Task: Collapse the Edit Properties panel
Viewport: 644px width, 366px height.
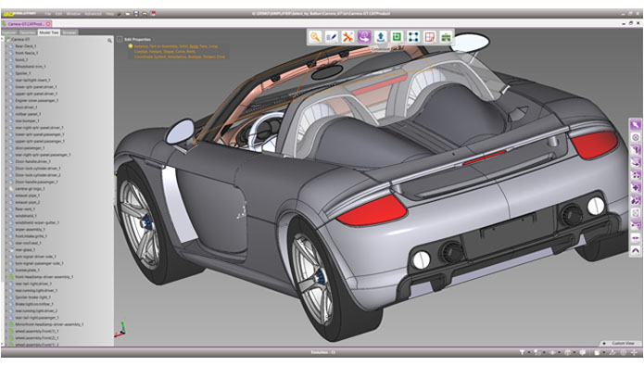Action: tap(120, 40)
